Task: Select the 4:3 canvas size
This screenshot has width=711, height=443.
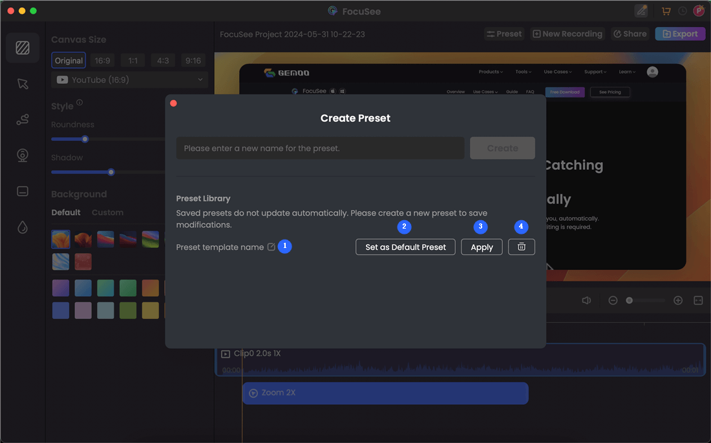Action: click(x=163, y=60)
